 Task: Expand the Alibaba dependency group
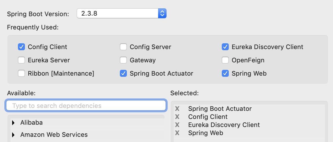[x=13, y=123]
